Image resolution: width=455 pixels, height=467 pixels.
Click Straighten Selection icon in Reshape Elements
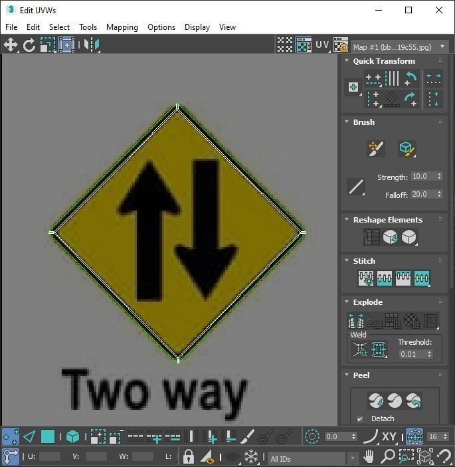tap(372, 237)
